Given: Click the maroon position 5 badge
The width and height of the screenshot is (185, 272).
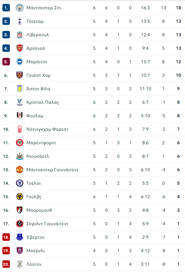Looking at the screenshot, I should click(6, 62).
